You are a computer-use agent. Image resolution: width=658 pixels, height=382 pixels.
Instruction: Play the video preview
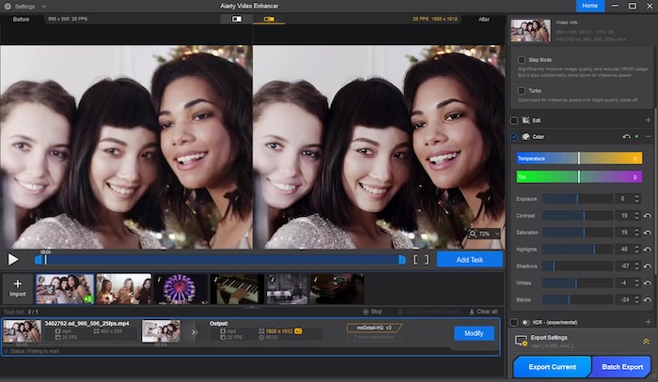coord(13,259)
